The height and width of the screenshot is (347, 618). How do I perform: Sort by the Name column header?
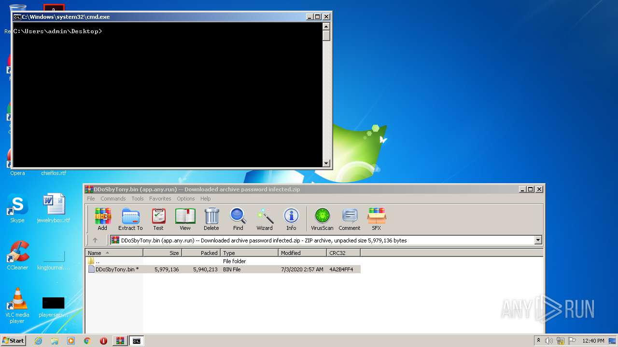click(x=114, y=253)
